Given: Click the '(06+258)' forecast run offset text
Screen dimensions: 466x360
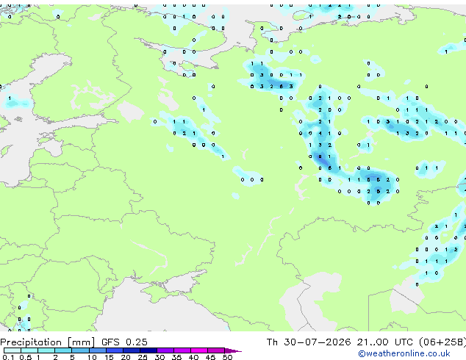Looking at the screenshot, I should click(442, 342).
